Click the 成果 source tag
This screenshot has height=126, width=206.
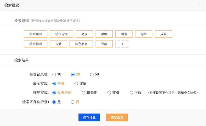tap(163, 34)
